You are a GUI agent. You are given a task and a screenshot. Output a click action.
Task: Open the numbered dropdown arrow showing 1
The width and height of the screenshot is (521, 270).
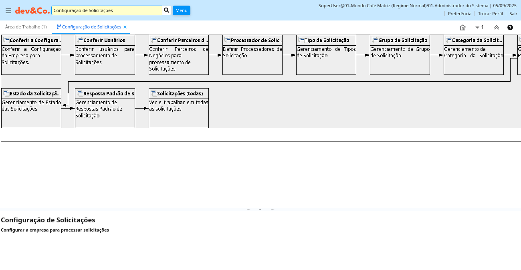[x=479, y=27]
